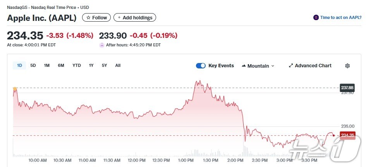Click the after hours moon icon
This screenshot has width=366, height=167.
point(102,45)
